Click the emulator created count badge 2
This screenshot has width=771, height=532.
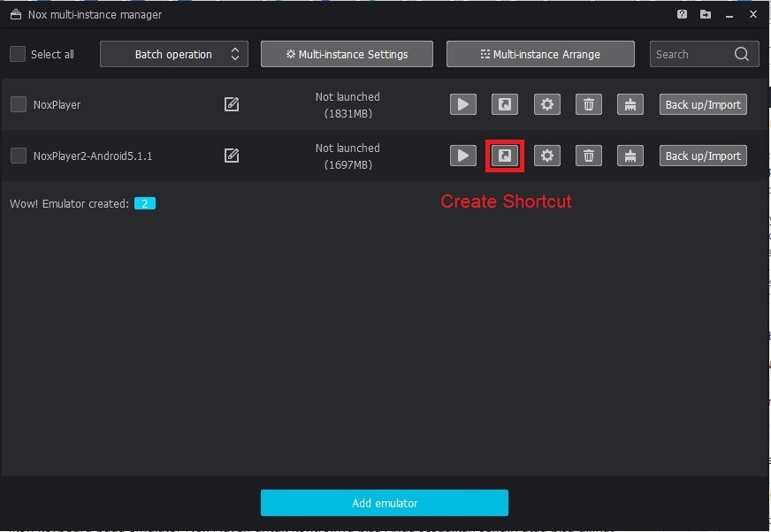click(145, 203)
